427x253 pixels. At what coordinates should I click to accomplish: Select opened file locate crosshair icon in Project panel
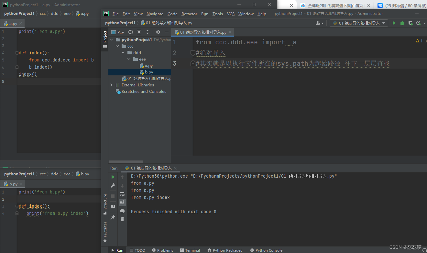[x=131, y=32]
